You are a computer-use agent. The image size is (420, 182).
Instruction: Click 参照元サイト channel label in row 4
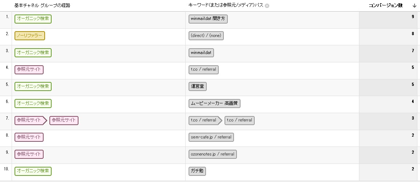[29, 70]
